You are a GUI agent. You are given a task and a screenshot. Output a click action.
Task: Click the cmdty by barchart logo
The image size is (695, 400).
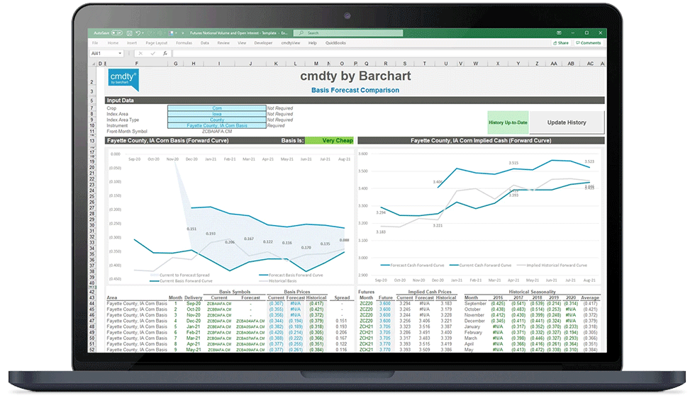click(x=123, y=79)
